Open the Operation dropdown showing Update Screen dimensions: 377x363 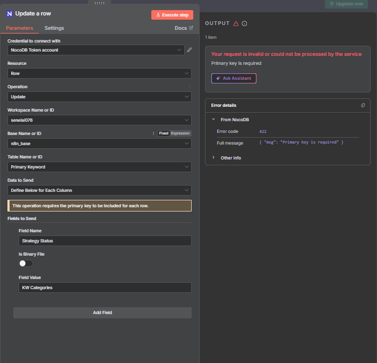[100, 97]
